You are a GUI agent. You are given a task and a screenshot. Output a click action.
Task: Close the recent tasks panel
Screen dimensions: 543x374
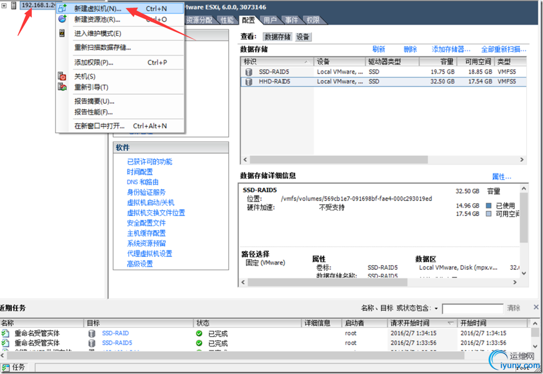[536, 307]
